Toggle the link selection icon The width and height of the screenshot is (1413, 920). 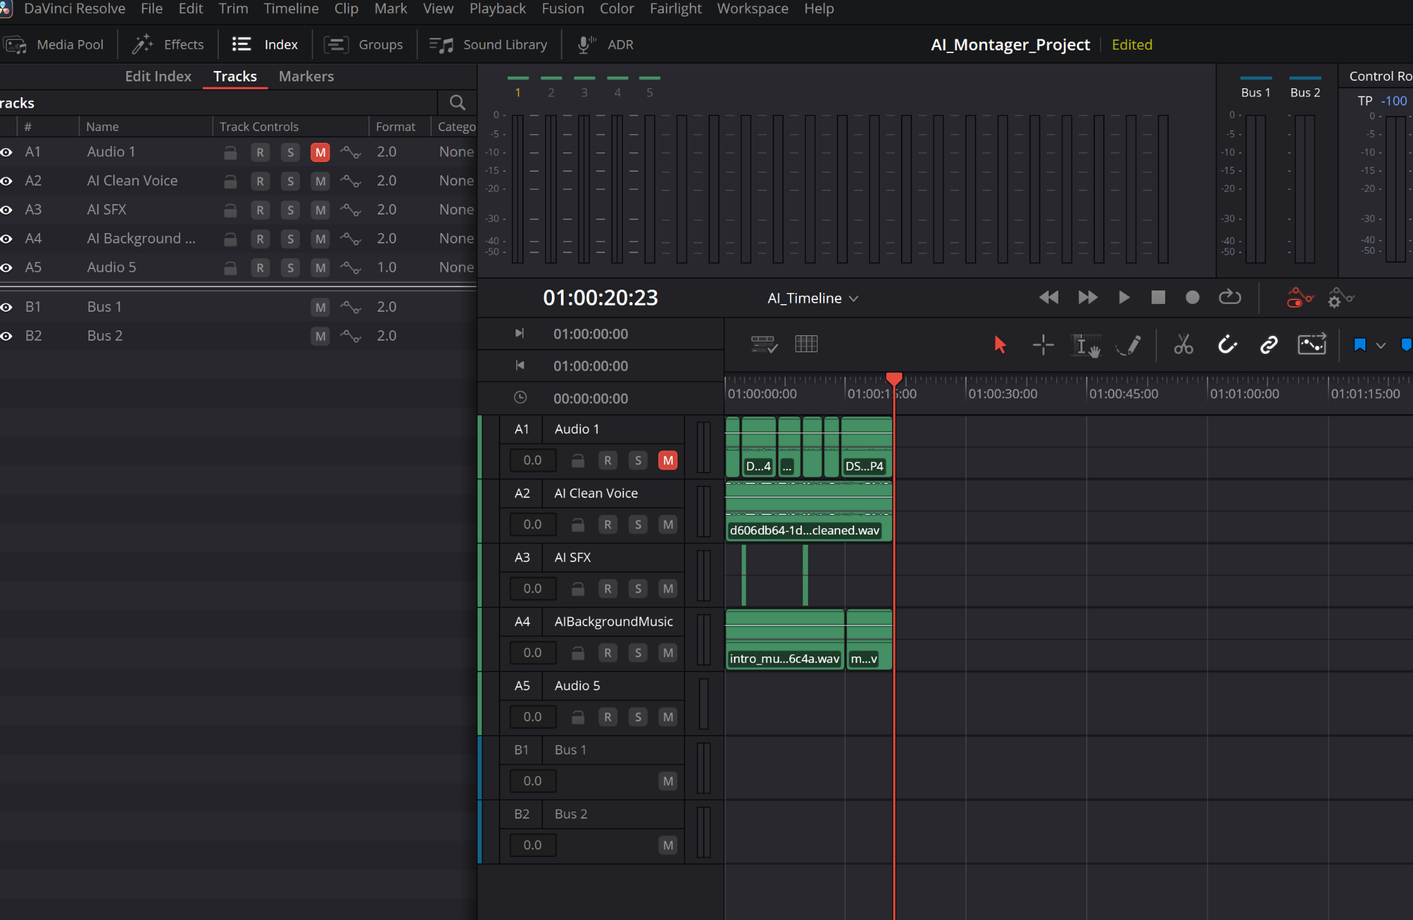pos(1269,344)
